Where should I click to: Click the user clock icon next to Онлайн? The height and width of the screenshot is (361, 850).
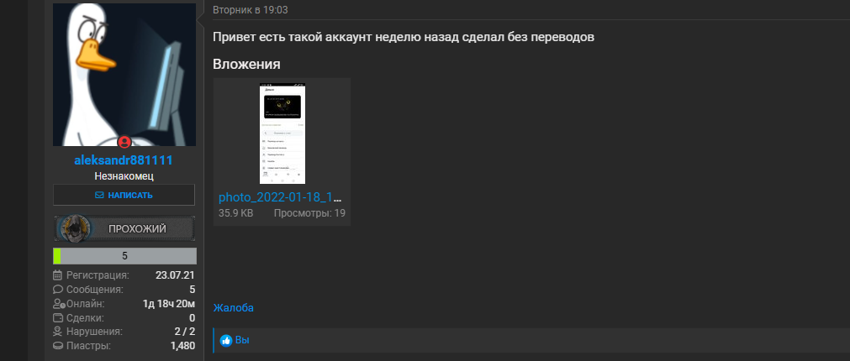pos(59,304)
